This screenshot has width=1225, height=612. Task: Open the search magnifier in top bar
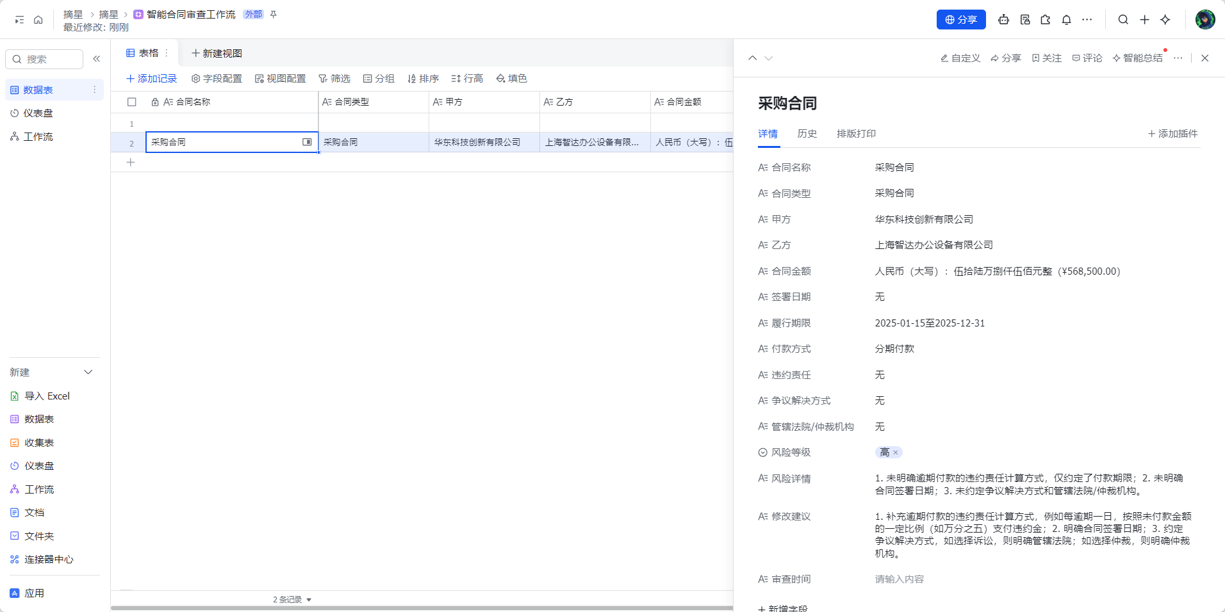(x=1122, y=20)
